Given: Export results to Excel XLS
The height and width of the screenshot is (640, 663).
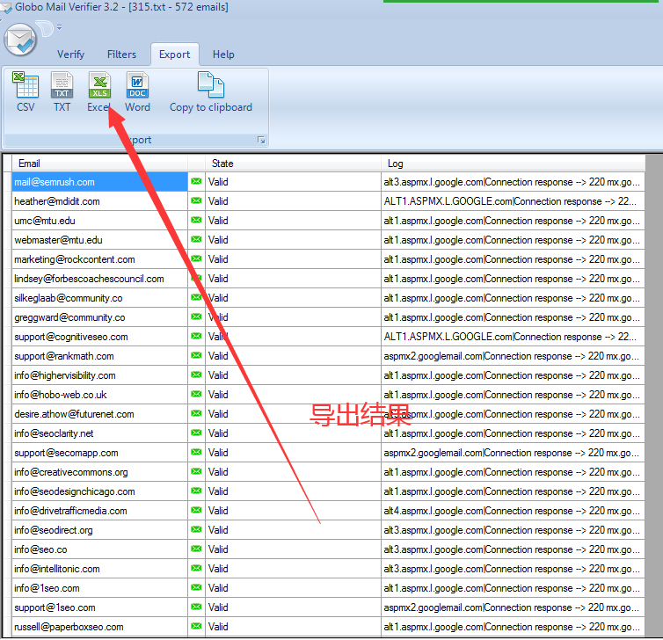Looking at the screenshot, I should click(x=99, y=92).
